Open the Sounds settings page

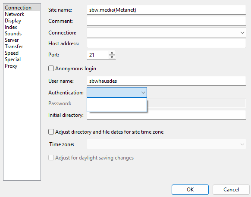pyautogui.click(x=13, y=34)
